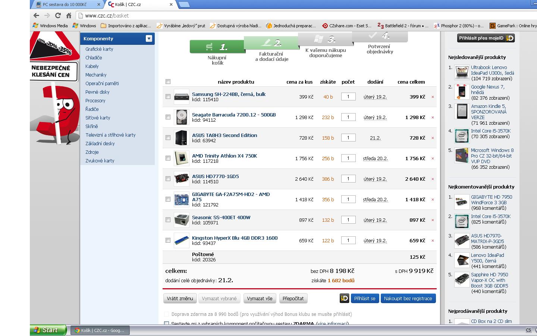Remove Seagate Barracuda with its red x
Image resolution: width=537 pixels, height=336 pixels.
point(433,118)
